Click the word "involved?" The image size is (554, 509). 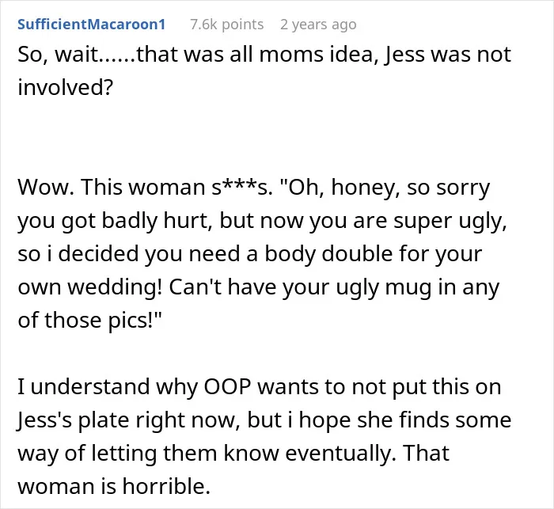(x=66, y=87)
